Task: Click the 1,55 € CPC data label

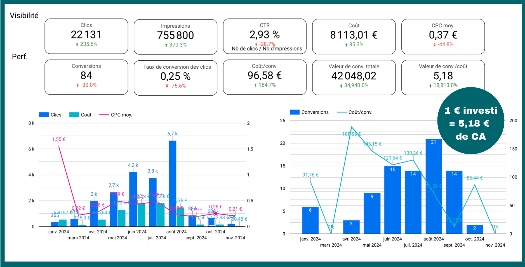Action: pos(59,139)
